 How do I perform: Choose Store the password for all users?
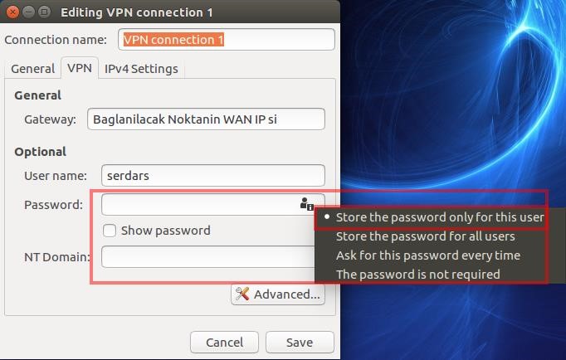tap(425, 236)
